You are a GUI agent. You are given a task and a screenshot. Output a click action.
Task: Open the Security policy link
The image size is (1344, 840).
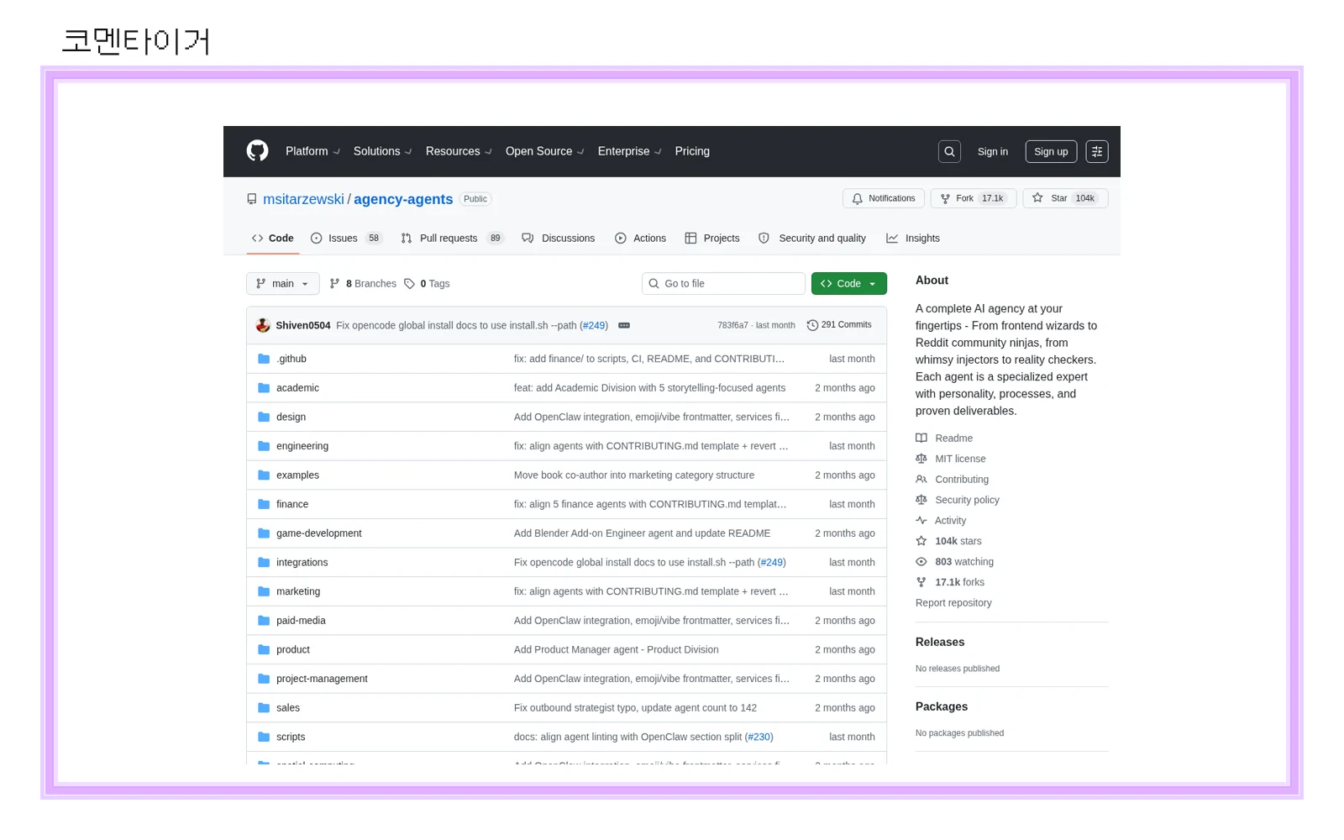(x=958, y=501)
